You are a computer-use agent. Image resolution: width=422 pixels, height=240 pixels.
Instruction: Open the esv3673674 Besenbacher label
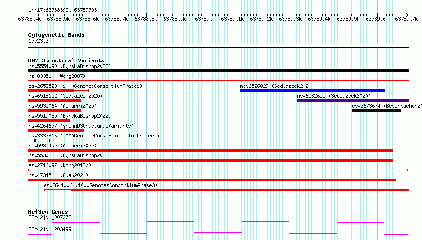pos(387,106)
